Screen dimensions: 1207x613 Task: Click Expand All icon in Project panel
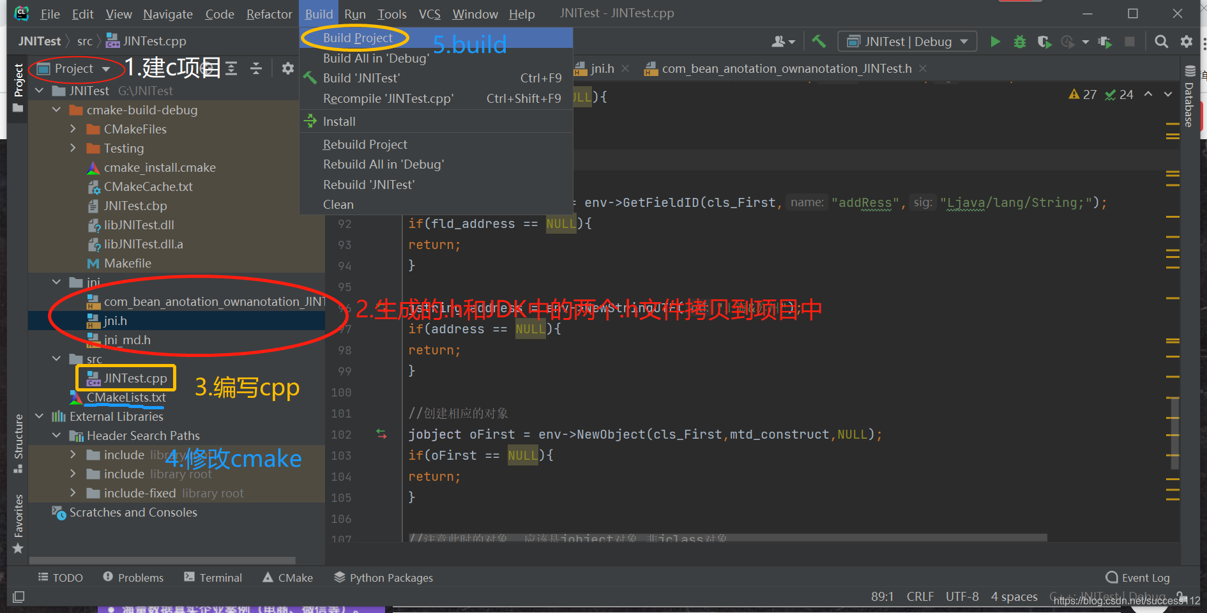[x=231, y=68]
